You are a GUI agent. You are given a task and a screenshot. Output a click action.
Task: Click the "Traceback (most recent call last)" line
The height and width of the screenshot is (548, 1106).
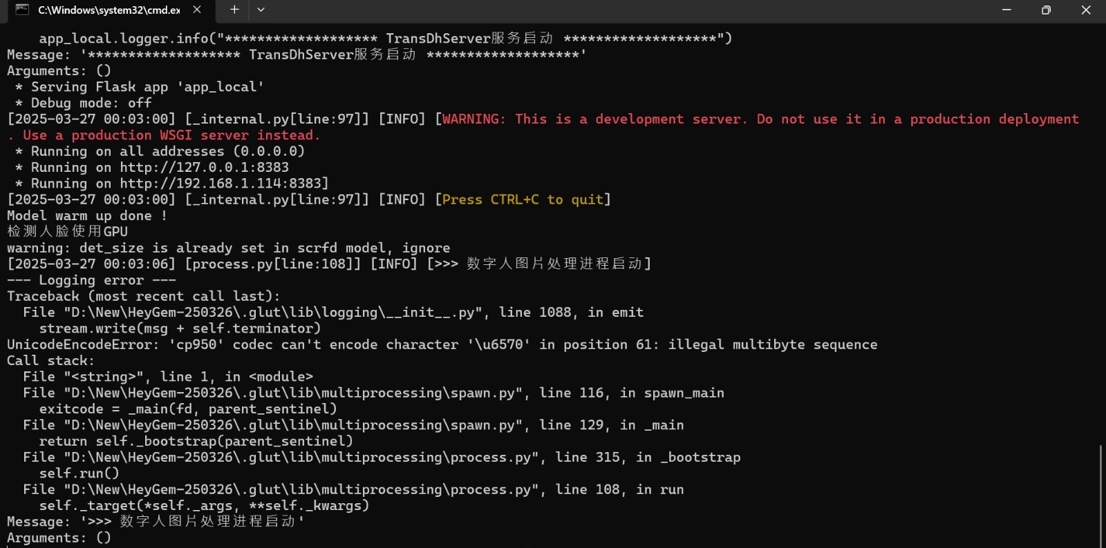click(144, 296)
